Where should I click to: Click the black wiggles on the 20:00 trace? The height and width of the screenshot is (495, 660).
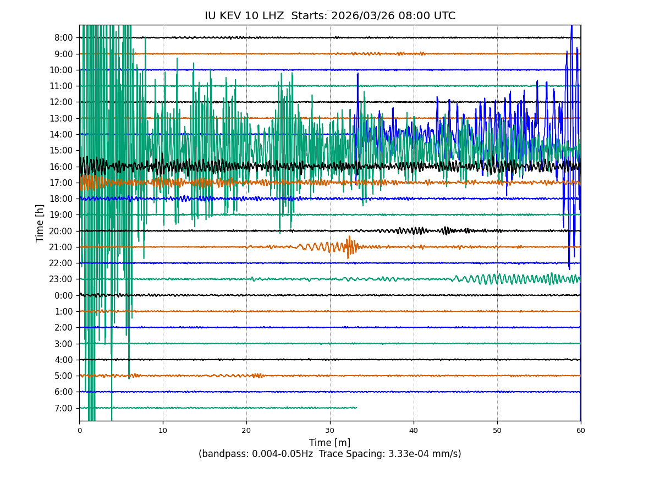pos(418,230)
